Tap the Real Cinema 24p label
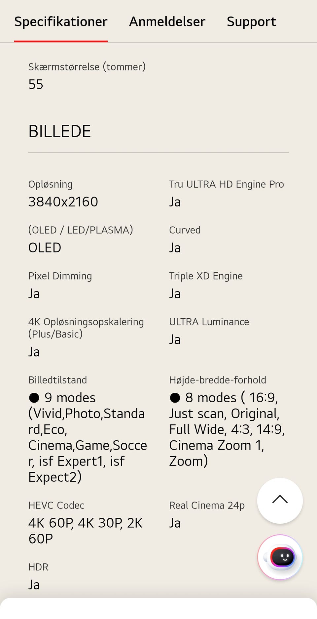The height and width of the screenshot is (619, 317). coord(207,506)
